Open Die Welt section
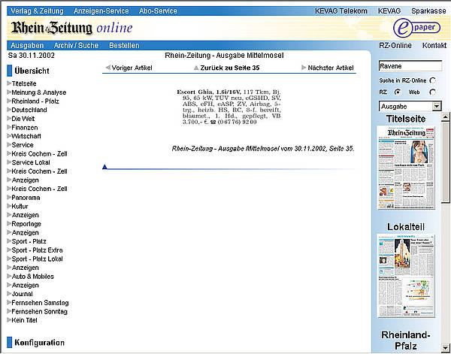451x354 pixels. pyautogui.click(x=23, y=119)
